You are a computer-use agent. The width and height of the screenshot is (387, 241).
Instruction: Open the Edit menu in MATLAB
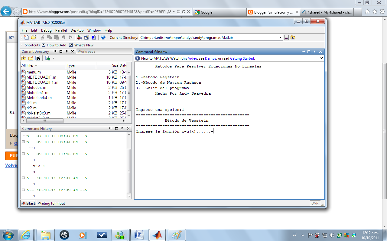[34, 30]
